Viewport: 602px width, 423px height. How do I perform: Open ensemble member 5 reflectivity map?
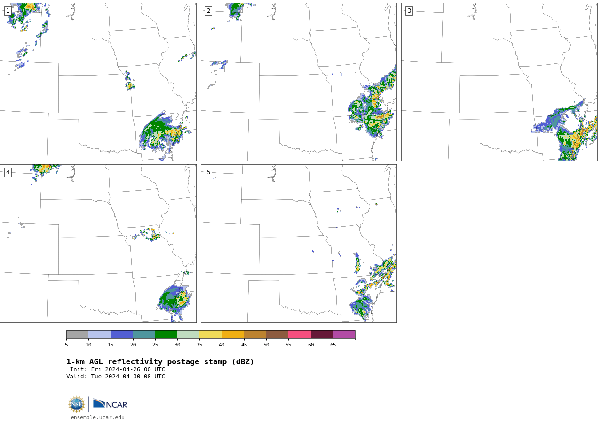coord(299,243)
